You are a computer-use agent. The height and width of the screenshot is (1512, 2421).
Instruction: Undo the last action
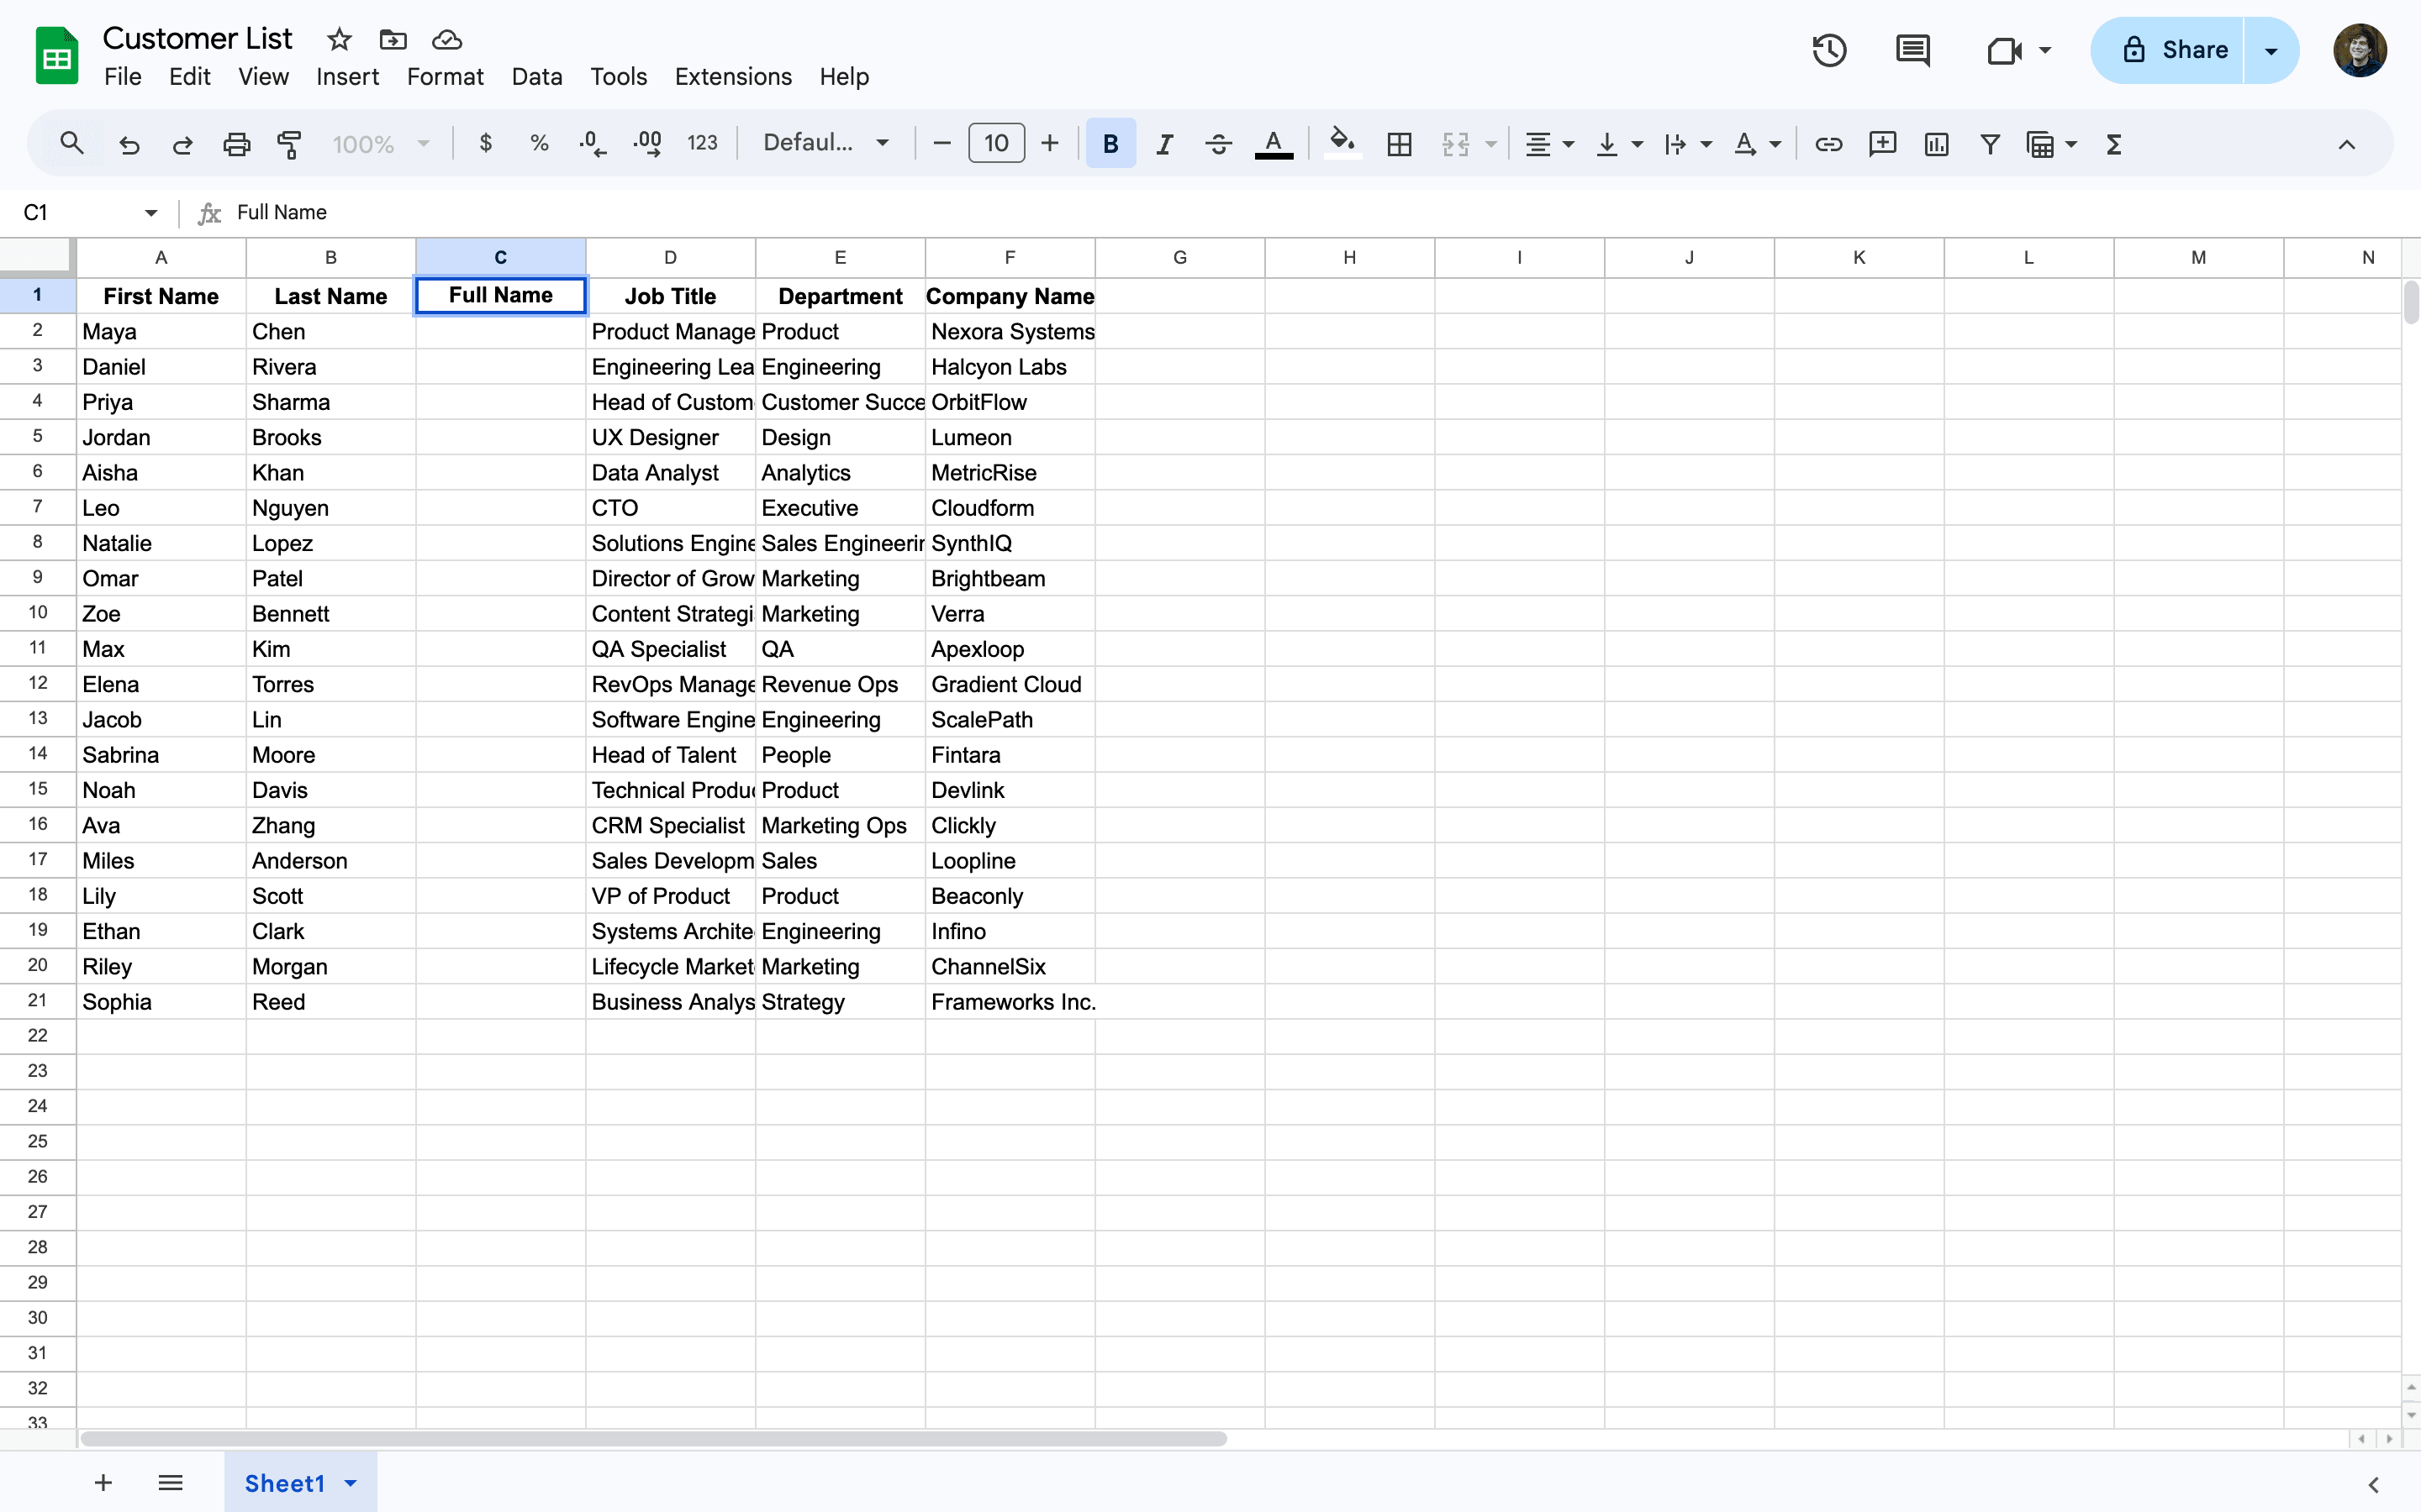pyautogui.click(x=129, y=144)
